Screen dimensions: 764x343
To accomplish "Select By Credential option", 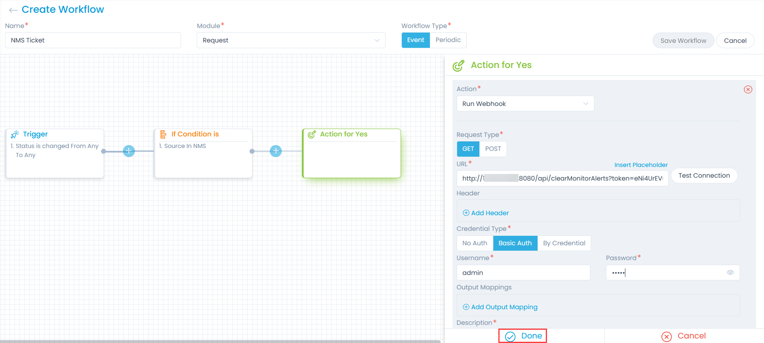I will (x=564, y=243).
